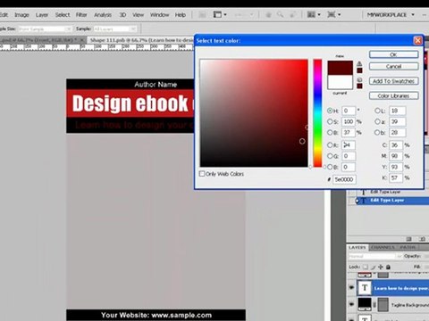
Task: Click the web-safe color swatch below cube
Action: click(x=359, y=86)
